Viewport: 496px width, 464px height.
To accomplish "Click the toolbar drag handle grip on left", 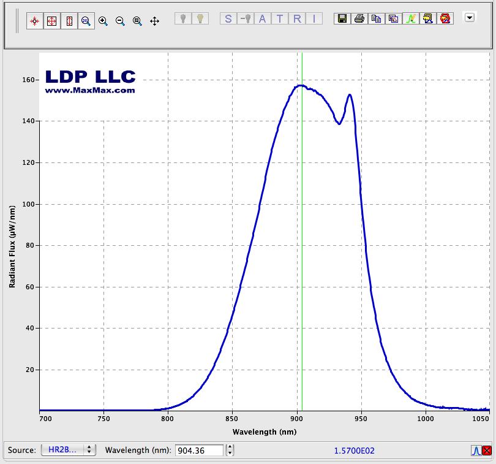I will [x=17, y=21].
